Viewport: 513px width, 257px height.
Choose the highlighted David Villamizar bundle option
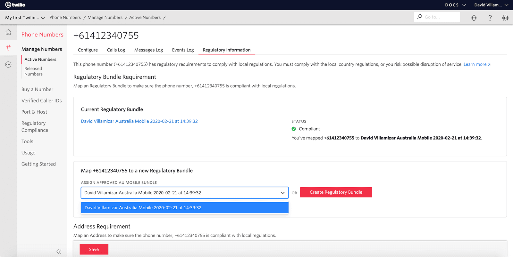(185, 208)
